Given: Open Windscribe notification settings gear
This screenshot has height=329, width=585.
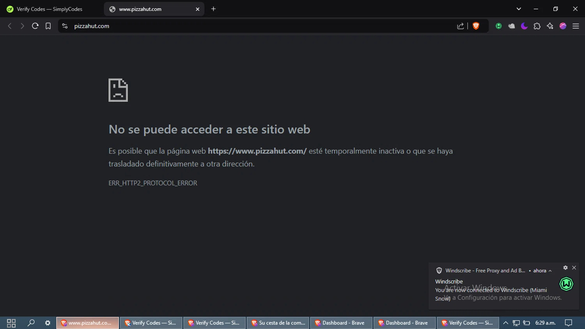Looking at the screenshot, I should click(565, 268).
